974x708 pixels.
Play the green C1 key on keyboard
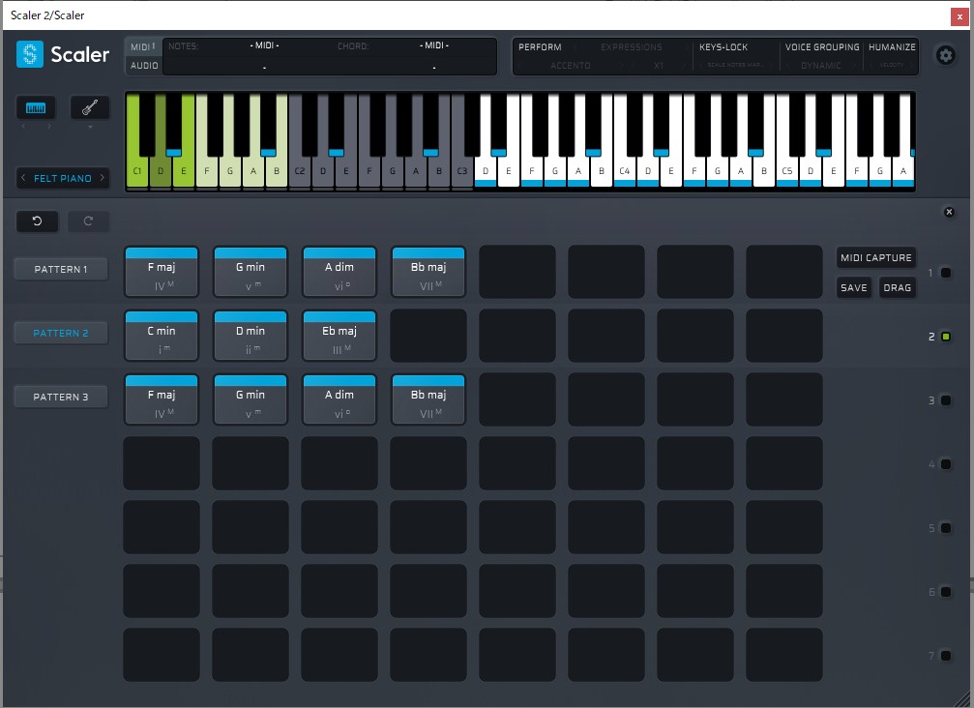point(136,171)
